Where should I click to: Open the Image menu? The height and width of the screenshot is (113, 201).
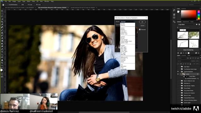click(14, 1)
